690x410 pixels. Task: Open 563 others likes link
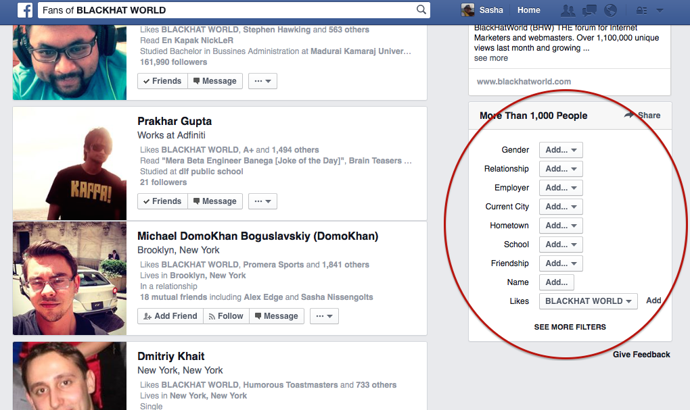349,30
